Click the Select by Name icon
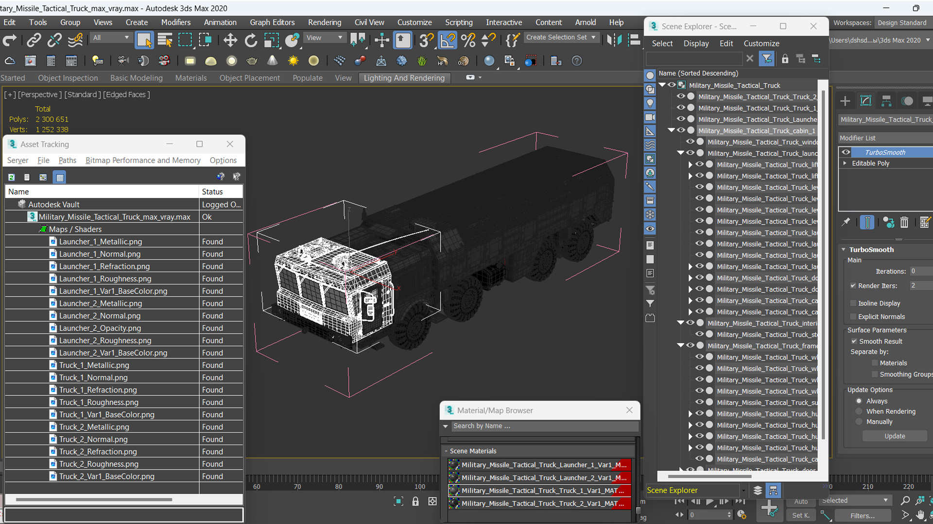The image size is (933, 524). coord(165,40)
